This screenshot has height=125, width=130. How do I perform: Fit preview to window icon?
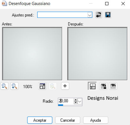tap(42, 86)
